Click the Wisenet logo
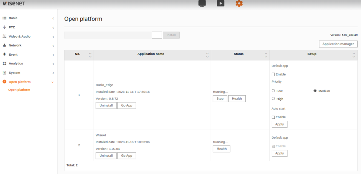 [14, 4]
